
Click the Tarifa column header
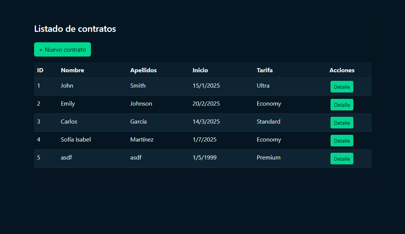point(265,70)
